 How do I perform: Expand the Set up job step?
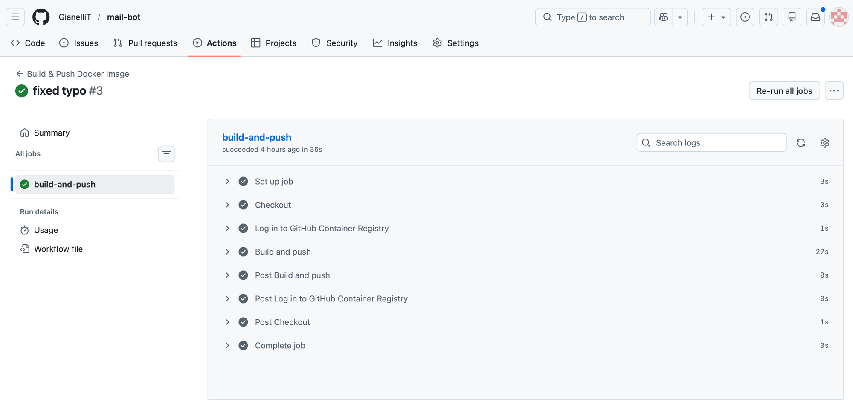coord(227,182)
